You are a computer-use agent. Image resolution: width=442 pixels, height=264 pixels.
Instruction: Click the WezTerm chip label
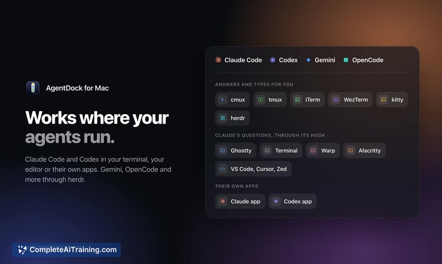click(356, 100)
